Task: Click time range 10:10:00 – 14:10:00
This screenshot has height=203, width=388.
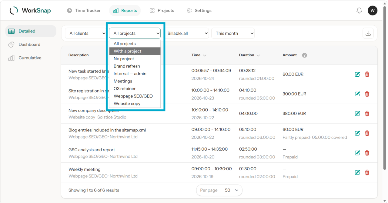Action: pos(210,110)
